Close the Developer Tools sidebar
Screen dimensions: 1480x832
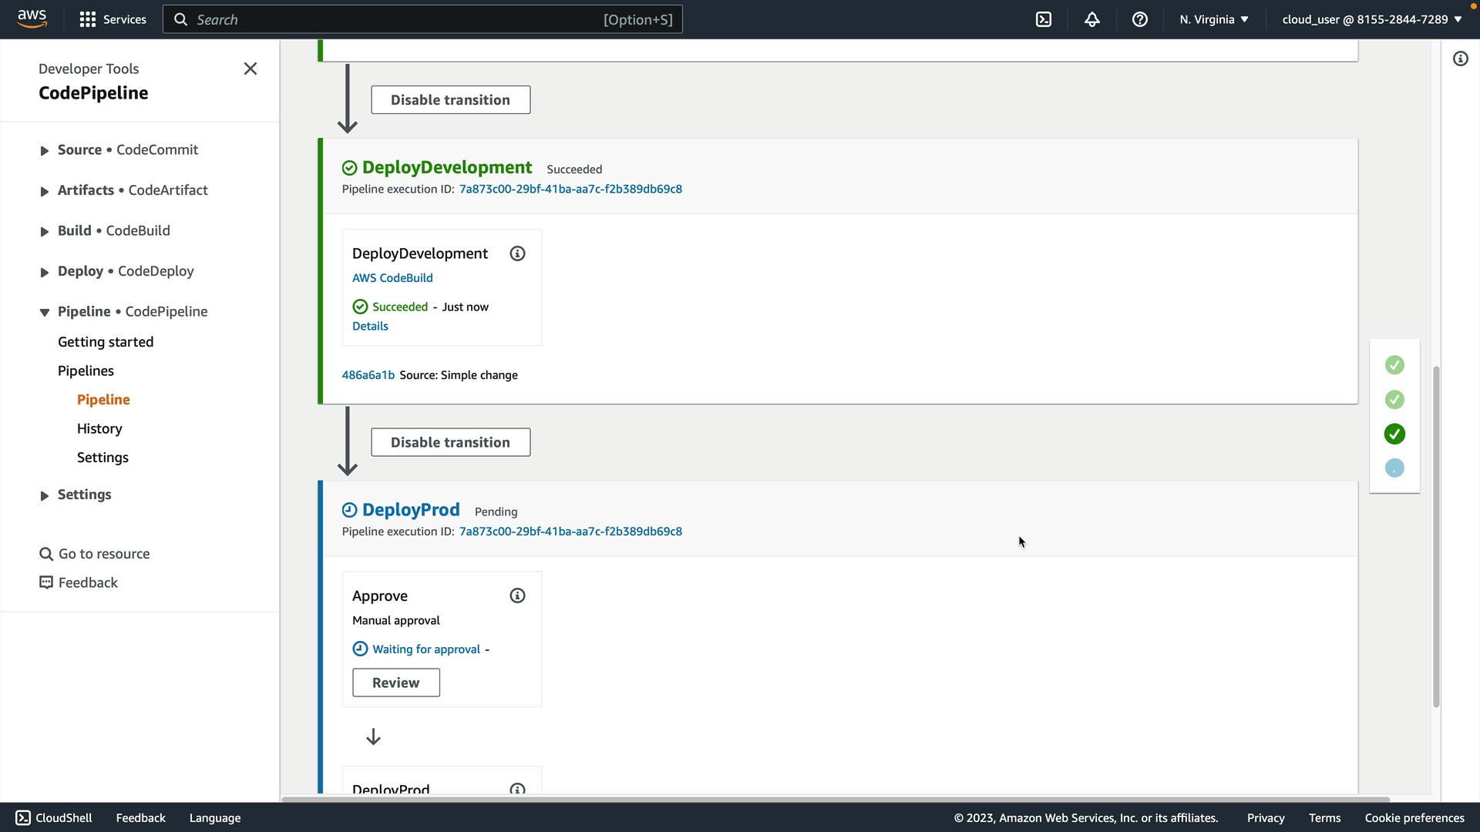click(250, 69)
